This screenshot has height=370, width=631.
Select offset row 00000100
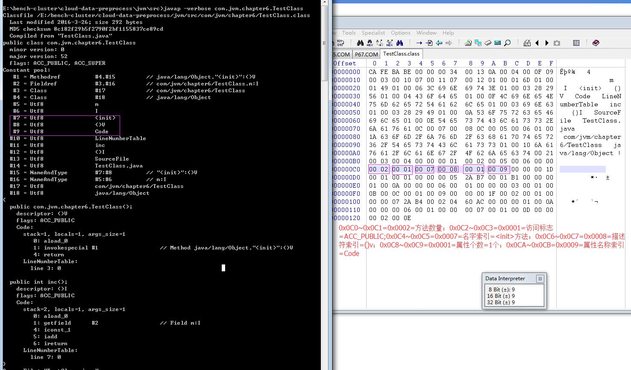tap(347, 202)
